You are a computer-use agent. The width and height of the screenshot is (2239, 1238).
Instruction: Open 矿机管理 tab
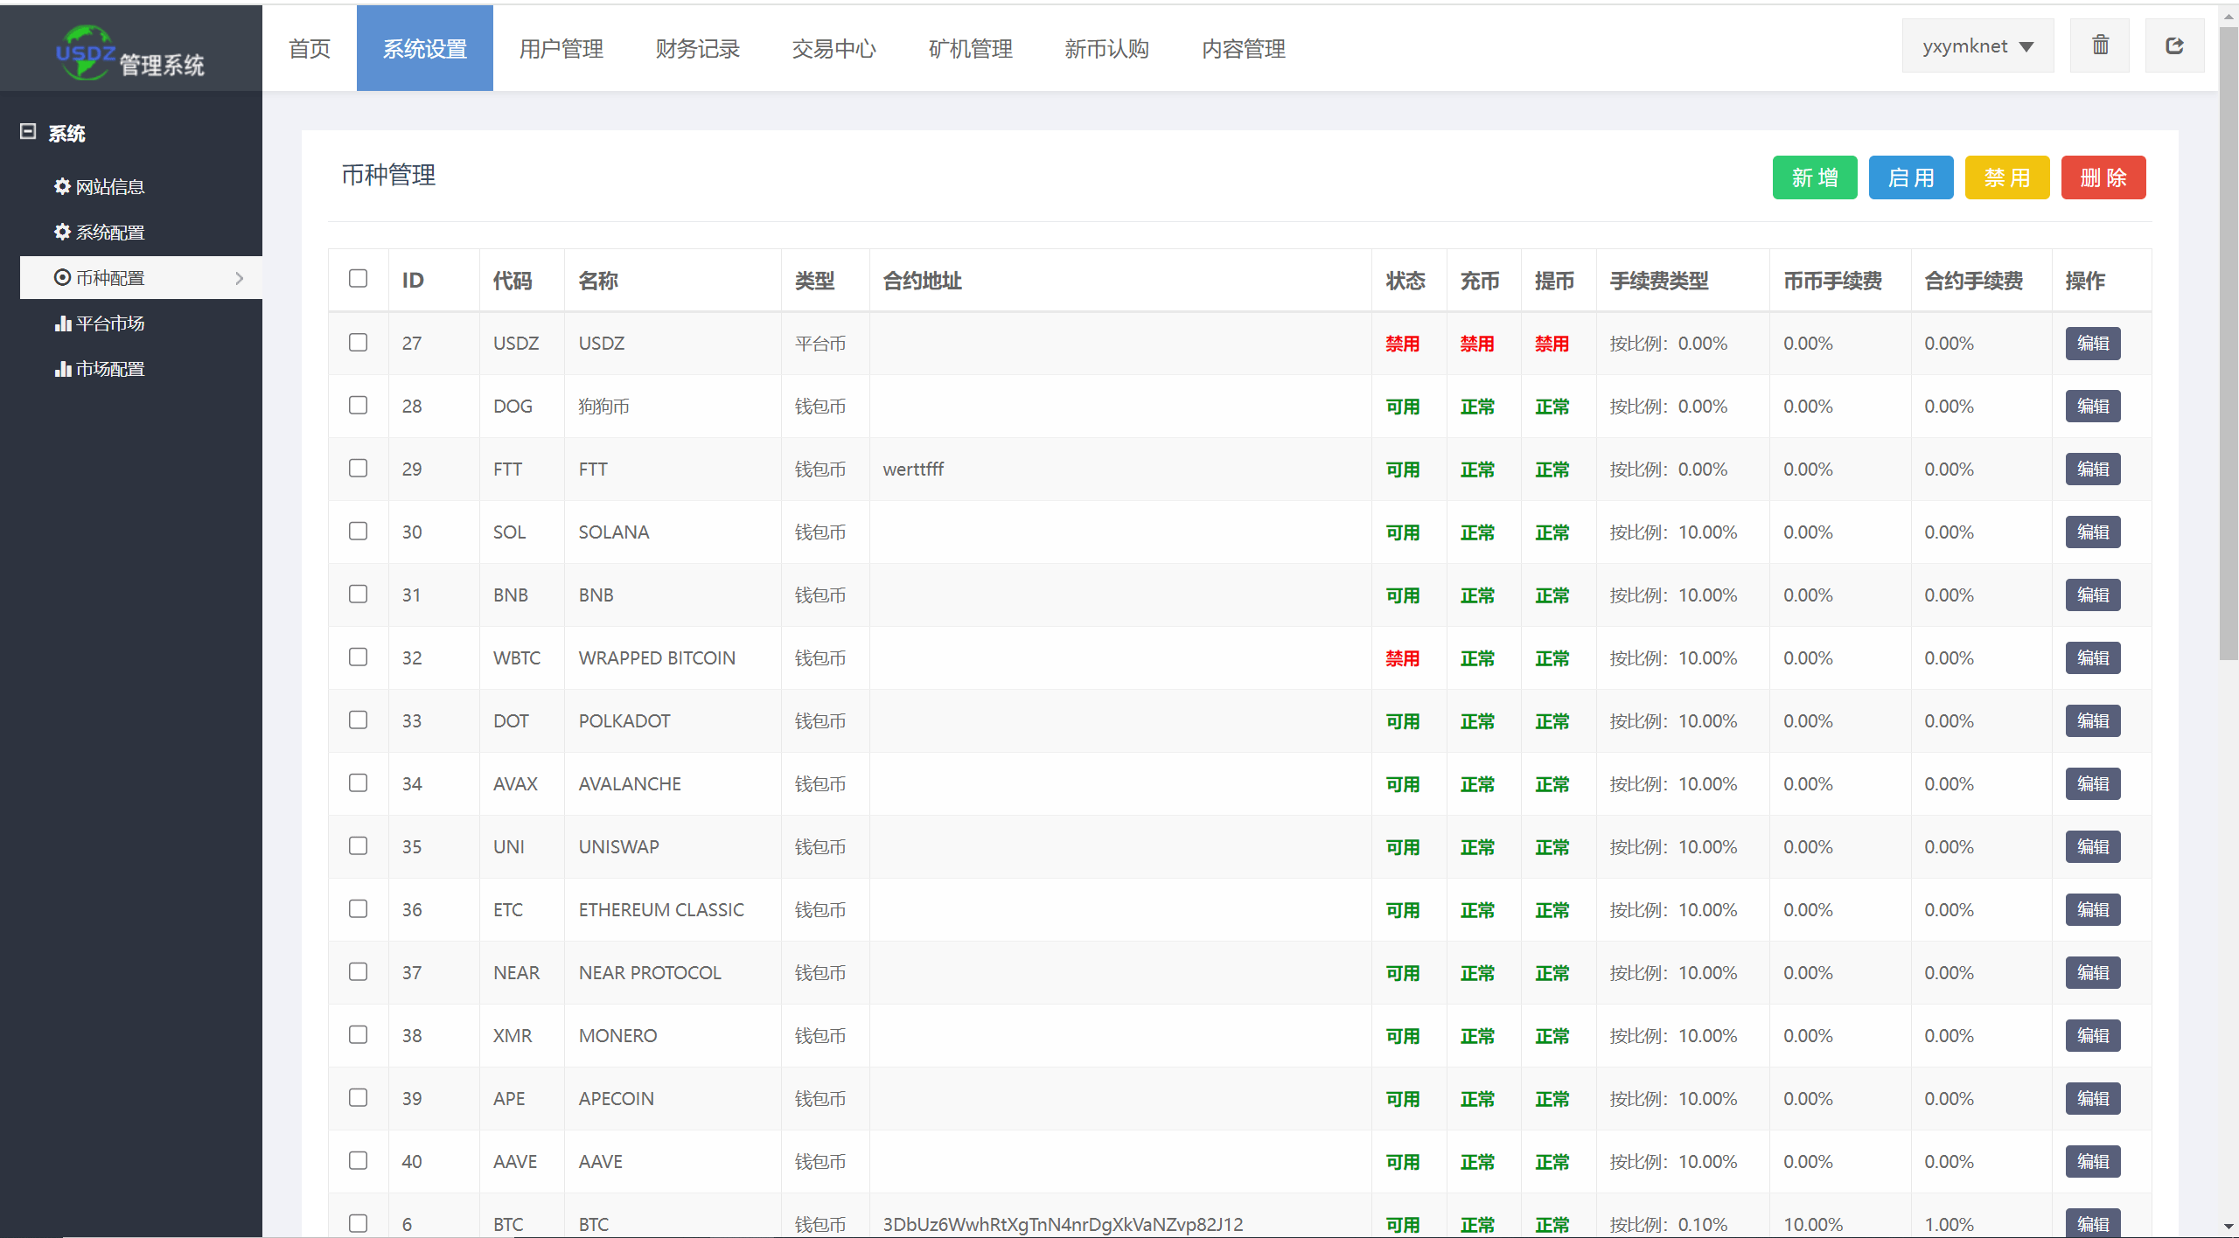(x=971, y=48)
